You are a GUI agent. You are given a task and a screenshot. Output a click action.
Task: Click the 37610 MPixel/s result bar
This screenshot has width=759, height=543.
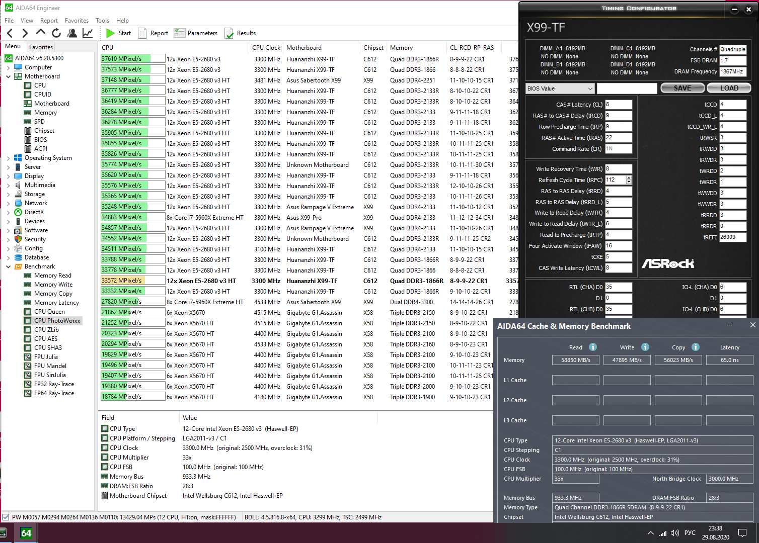tap(133, 59)
